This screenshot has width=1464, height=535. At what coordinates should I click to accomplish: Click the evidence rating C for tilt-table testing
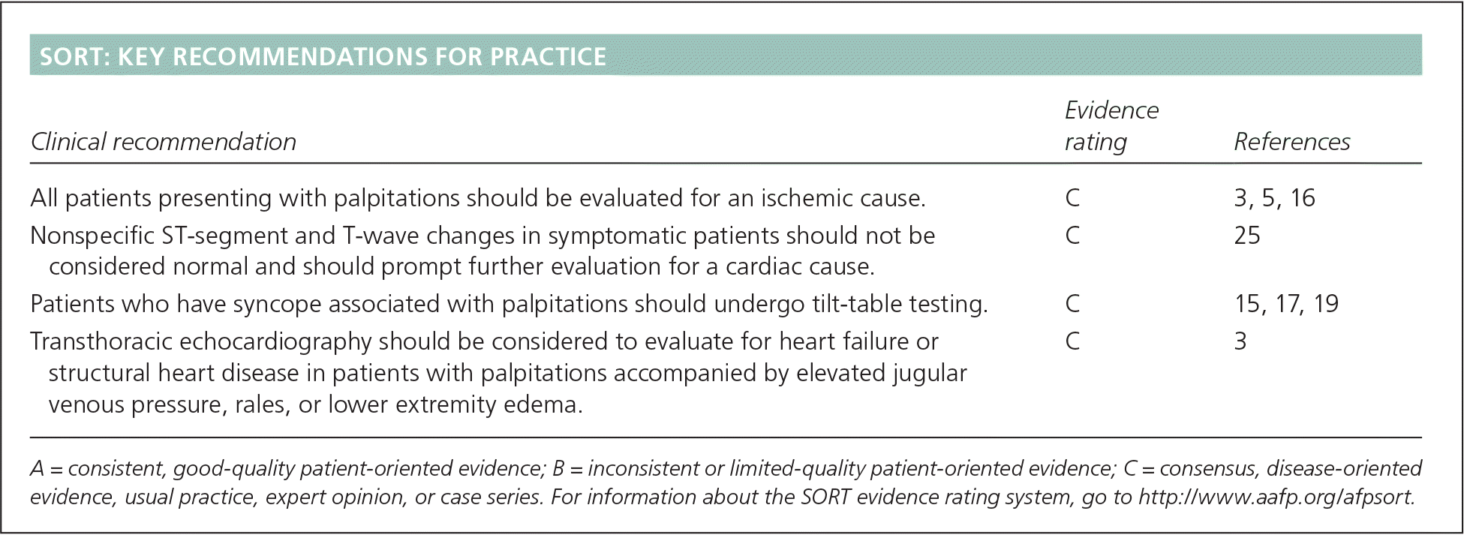pos(1072,304)
